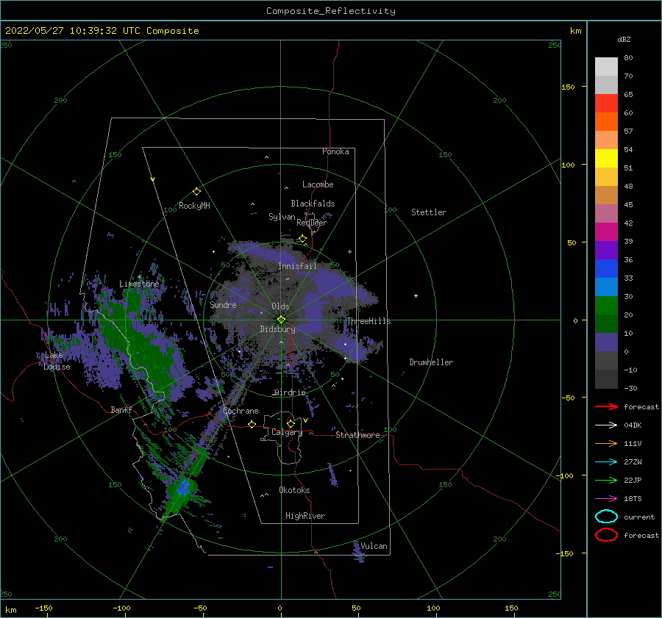Select the pink 42-45 dBZ swatch

[x=606, y=214]
